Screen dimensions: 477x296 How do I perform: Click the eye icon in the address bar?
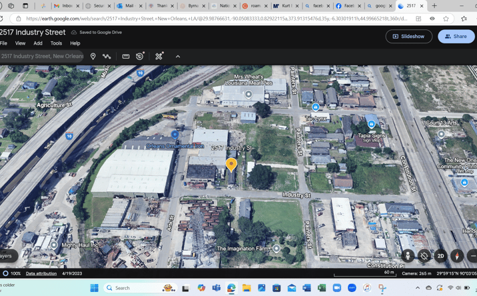(x=432, y=19)
